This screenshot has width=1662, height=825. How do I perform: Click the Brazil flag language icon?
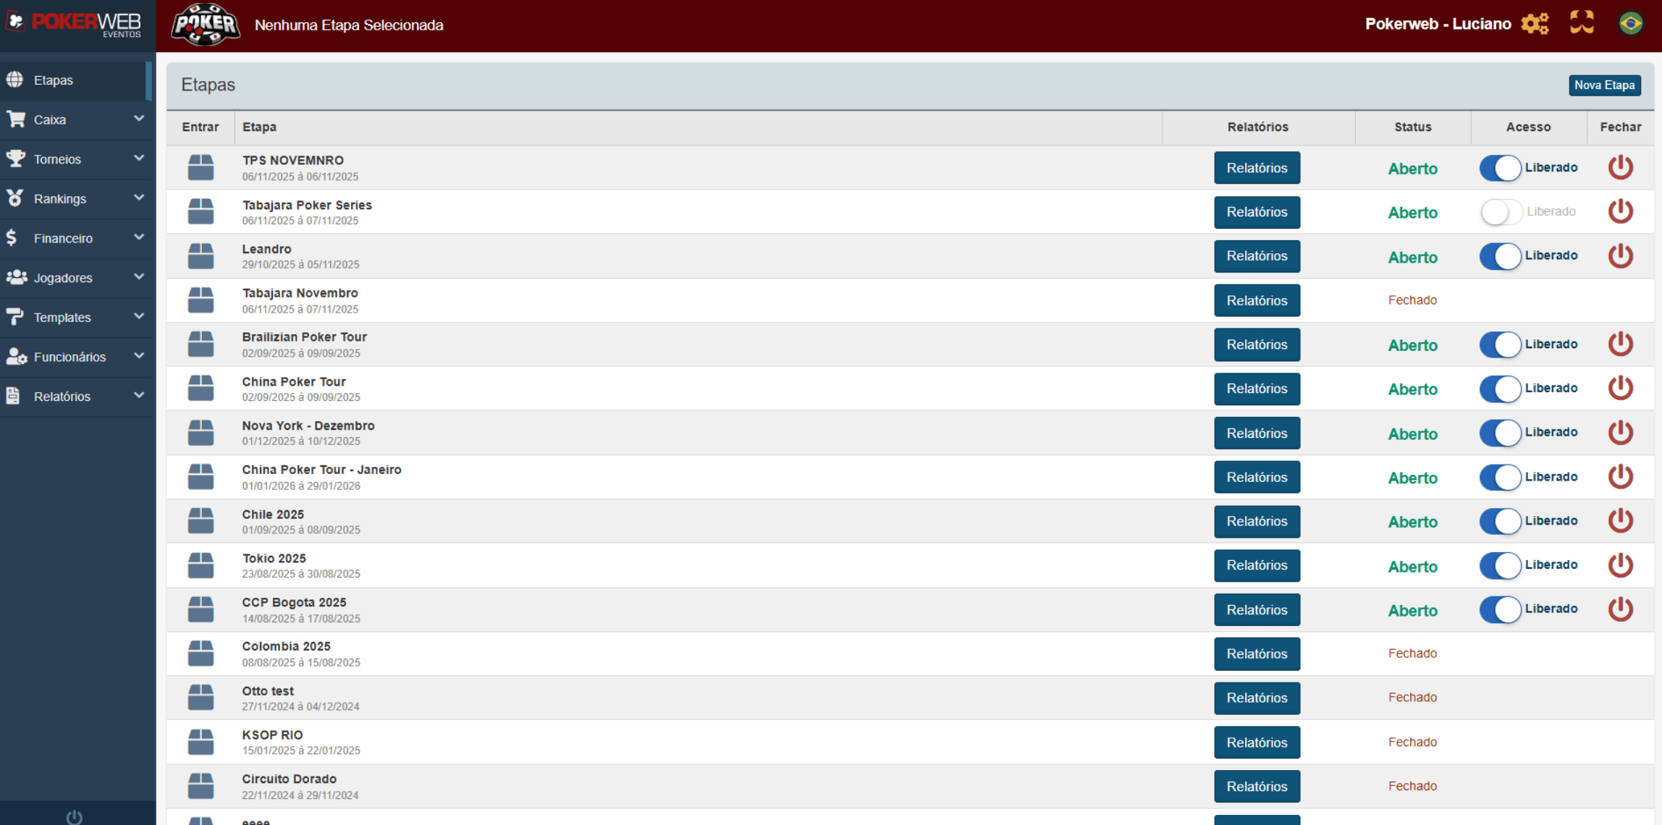click(1630, 23)
